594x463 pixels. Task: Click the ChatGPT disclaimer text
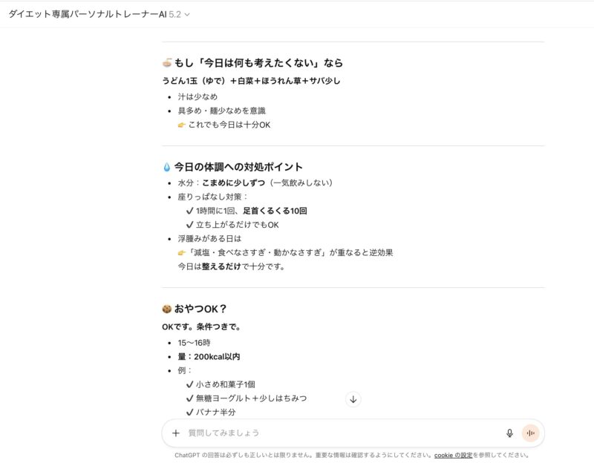297,455
